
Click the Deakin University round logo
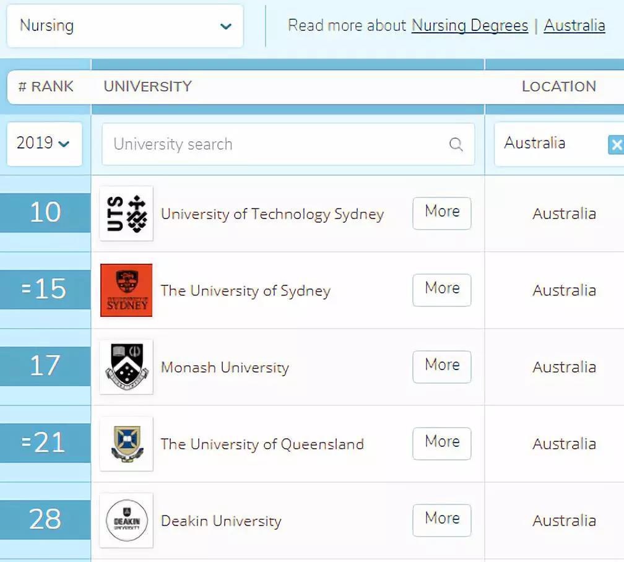pos(126,521)
